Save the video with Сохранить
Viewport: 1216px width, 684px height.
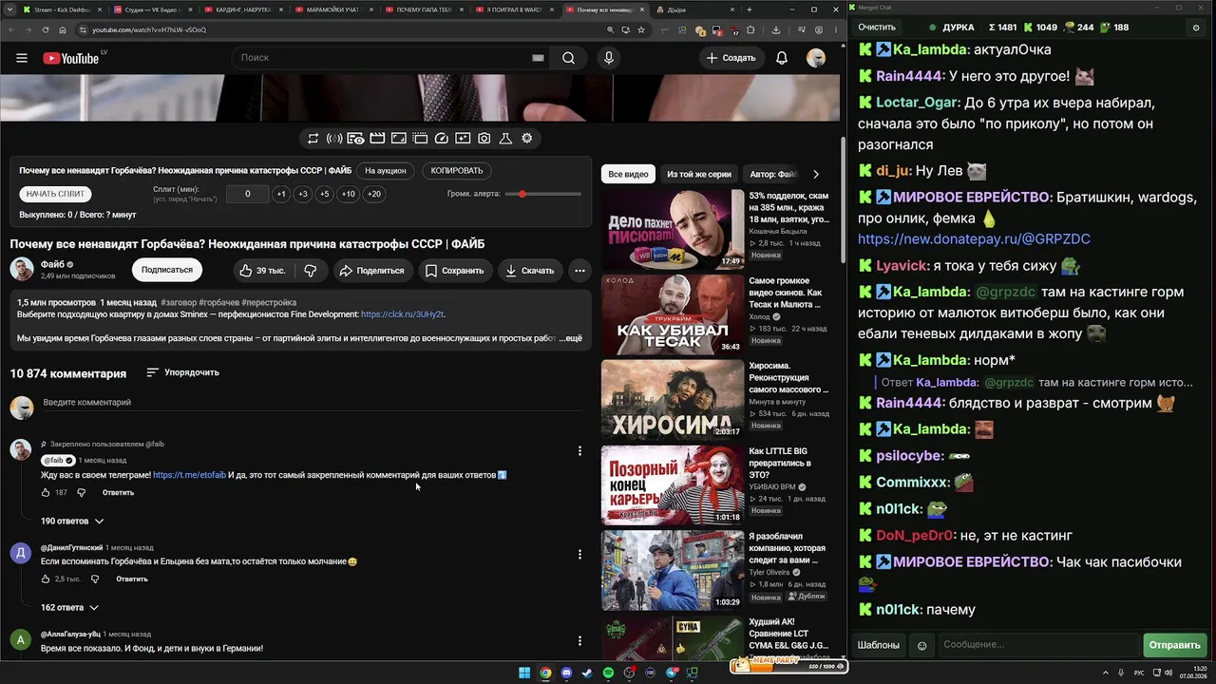tap(455, 271)
